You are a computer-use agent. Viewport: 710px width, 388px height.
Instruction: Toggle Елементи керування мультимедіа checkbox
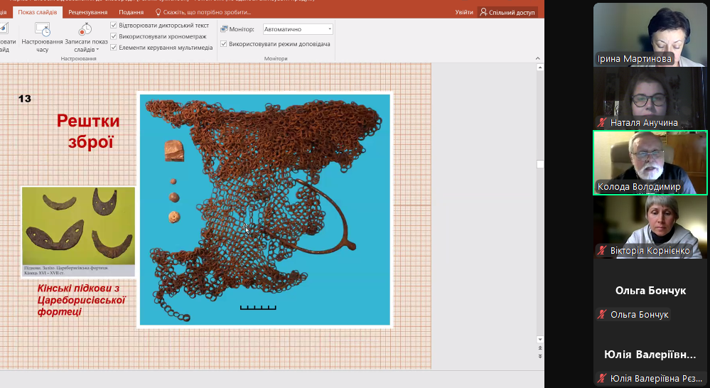pyautogui.click(x=114, y=47)
